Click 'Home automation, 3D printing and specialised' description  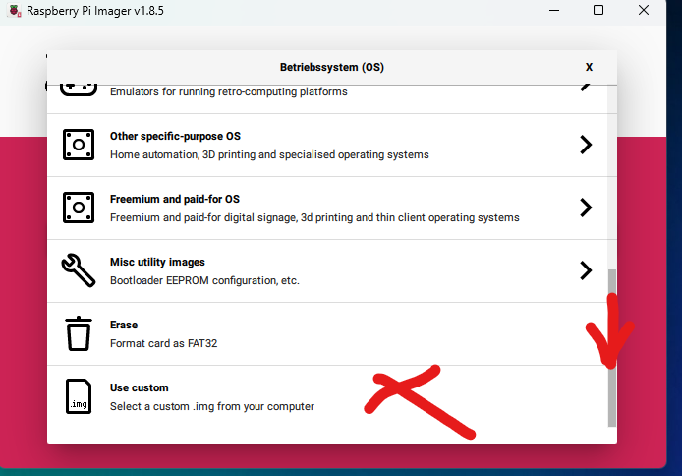(x=269, y=154)
